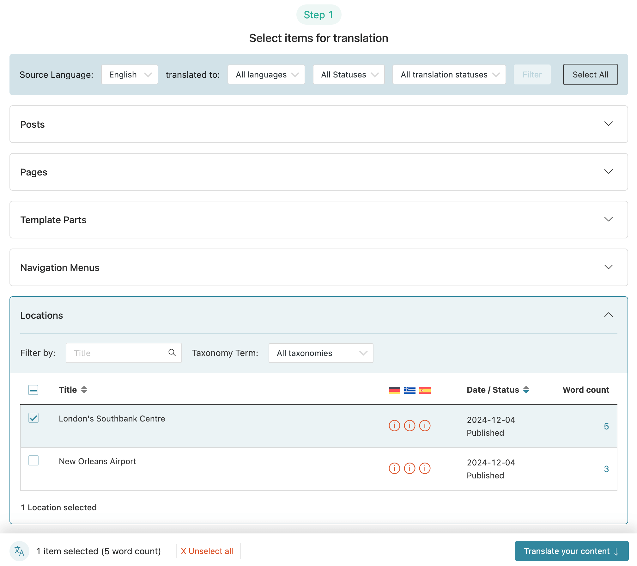637x566 pixels.
Task: Uncheck London's Southbank Centre checkbox
Action: point(33,418)
